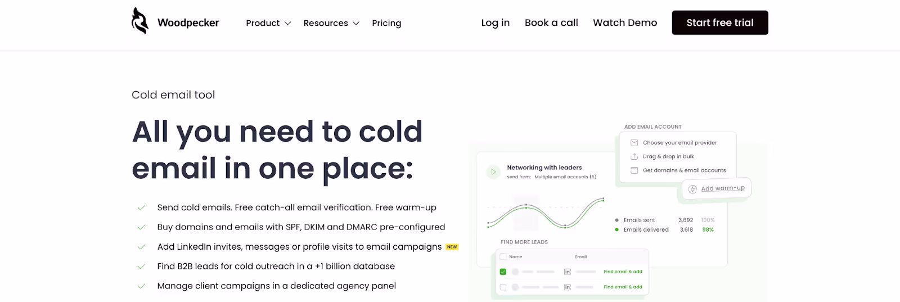The height and width of the screenshot is (302, 900).
Task: Click the 'Manage client campaigns' feature line
Action: point(277,286)
